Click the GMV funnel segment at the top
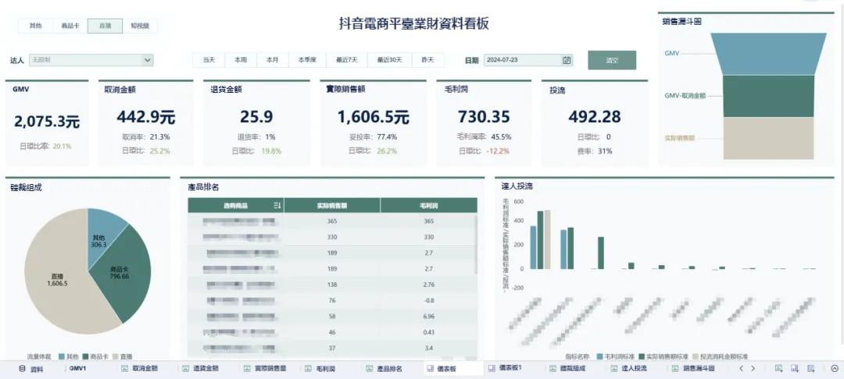This screenshot has width=844, height=379. [769, 54]
